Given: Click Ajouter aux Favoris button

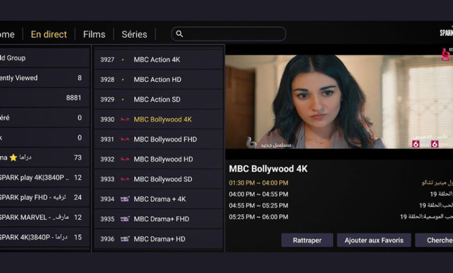Looking at the screenshot, I should 373,240.
